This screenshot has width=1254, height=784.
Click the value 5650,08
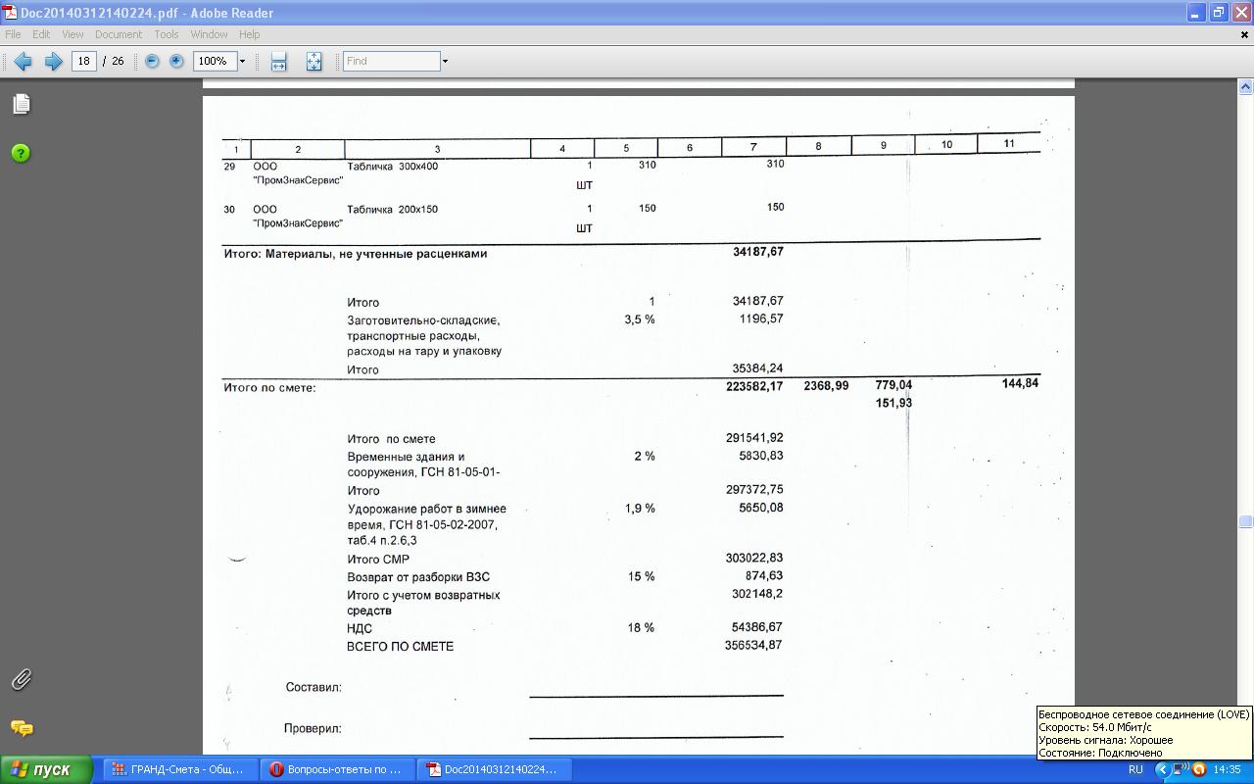click(x=761, y=508)
